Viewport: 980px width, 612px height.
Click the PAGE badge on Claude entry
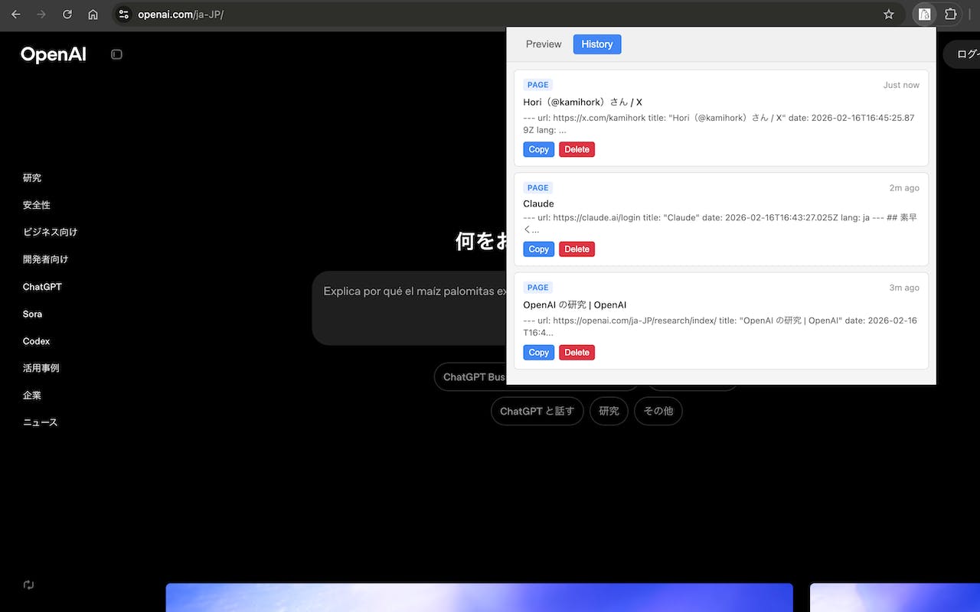537,187
